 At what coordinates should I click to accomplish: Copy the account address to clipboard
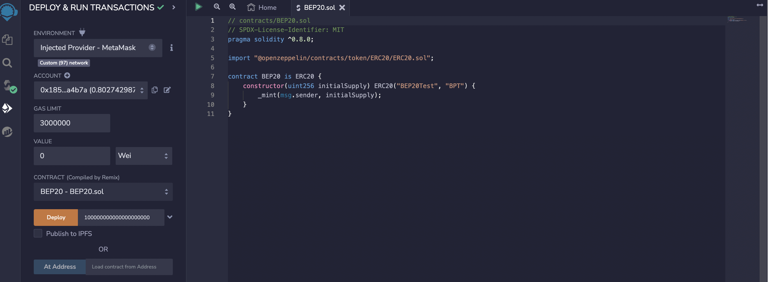154,90
